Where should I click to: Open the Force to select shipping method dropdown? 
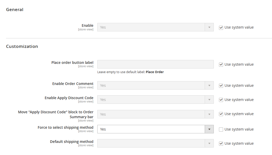(151, 129)
